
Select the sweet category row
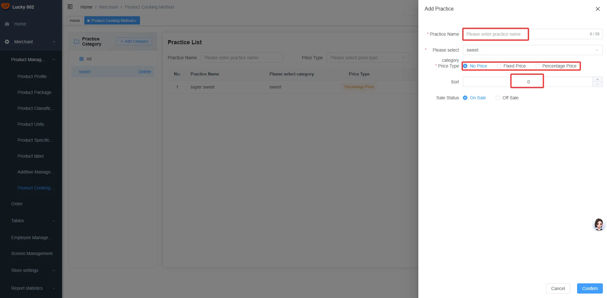click(113, 72)
